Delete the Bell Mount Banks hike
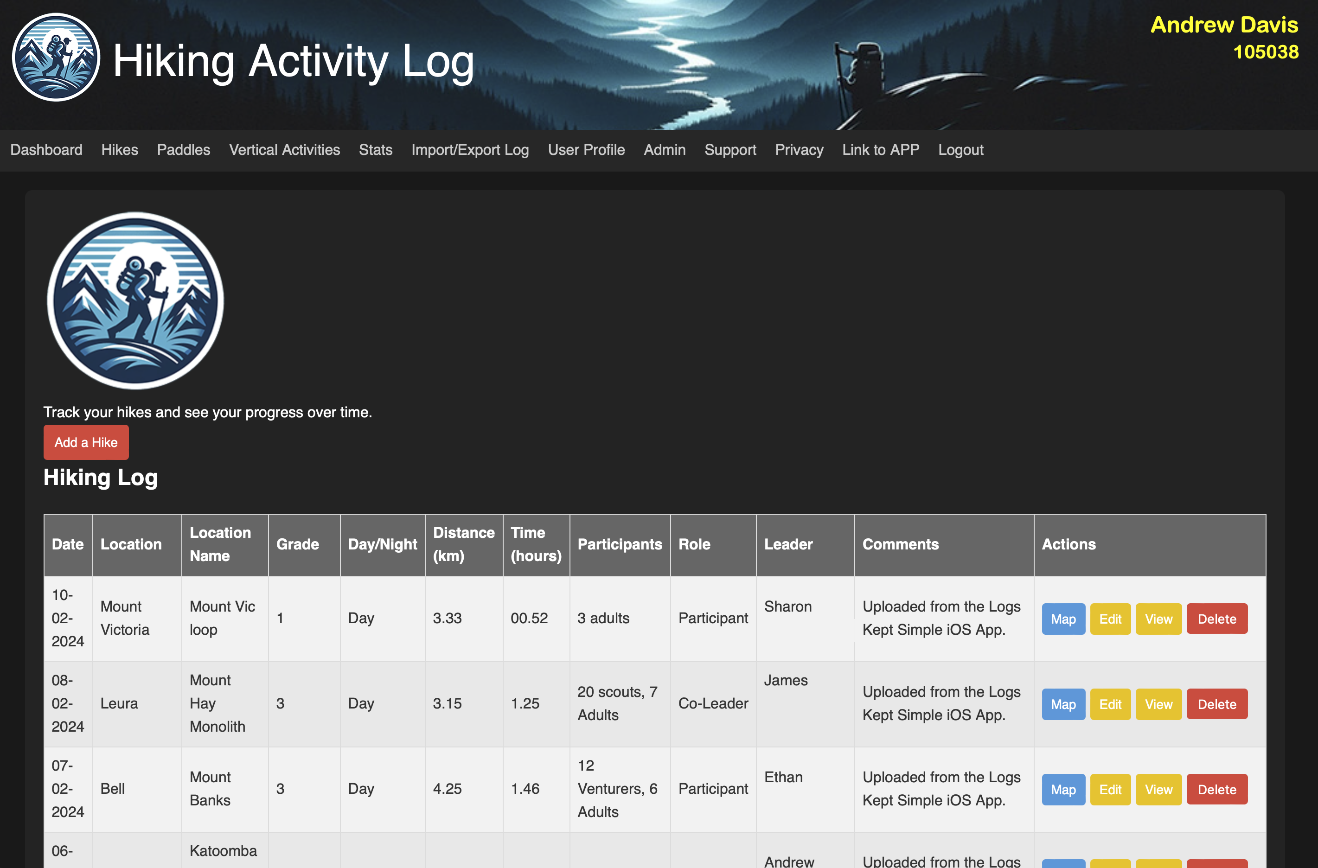Screen dimensions: 1318x868 [x=1216, y=789]
